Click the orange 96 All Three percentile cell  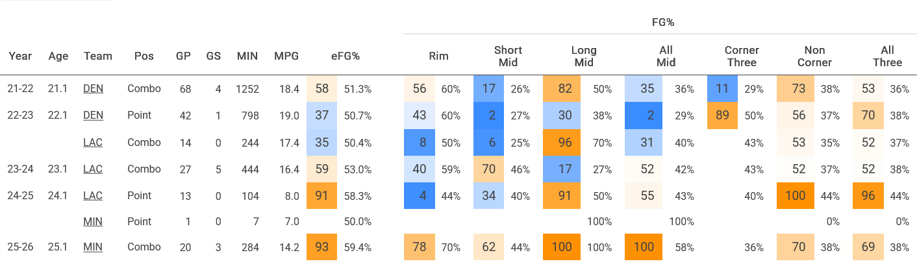[867, 195]
